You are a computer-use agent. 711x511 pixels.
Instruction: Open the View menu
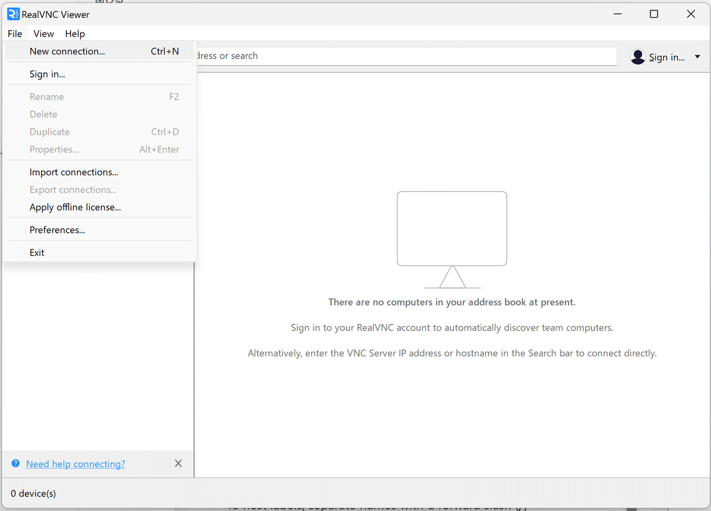click(44, 34)
